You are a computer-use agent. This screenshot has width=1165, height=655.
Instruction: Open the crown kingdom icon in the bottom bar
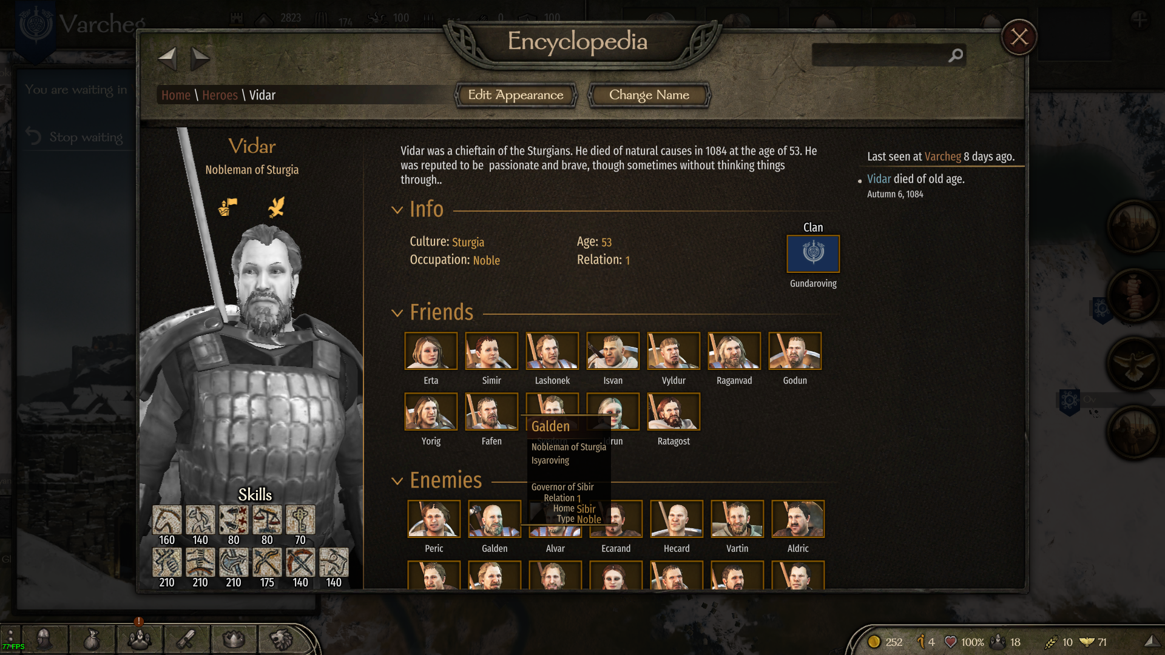pos(234,639)
